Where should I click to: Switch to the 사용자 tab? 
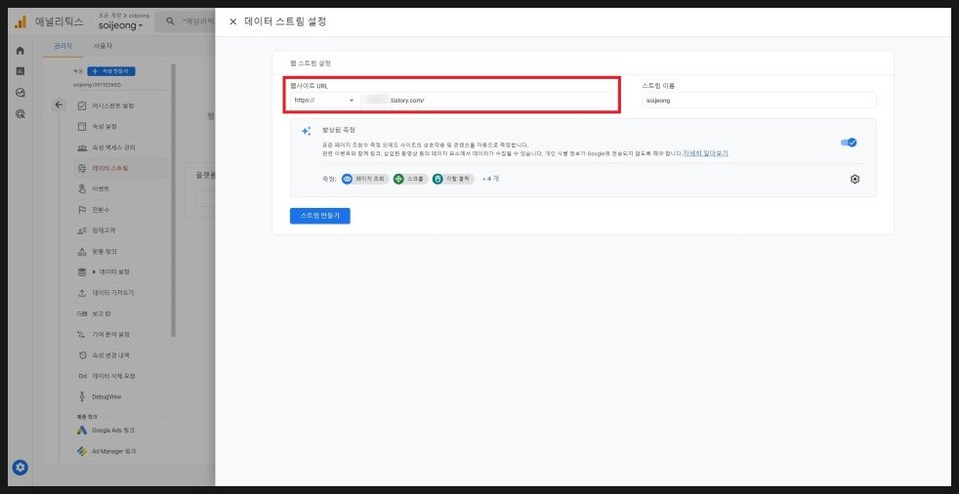click(x=102, y=46)
